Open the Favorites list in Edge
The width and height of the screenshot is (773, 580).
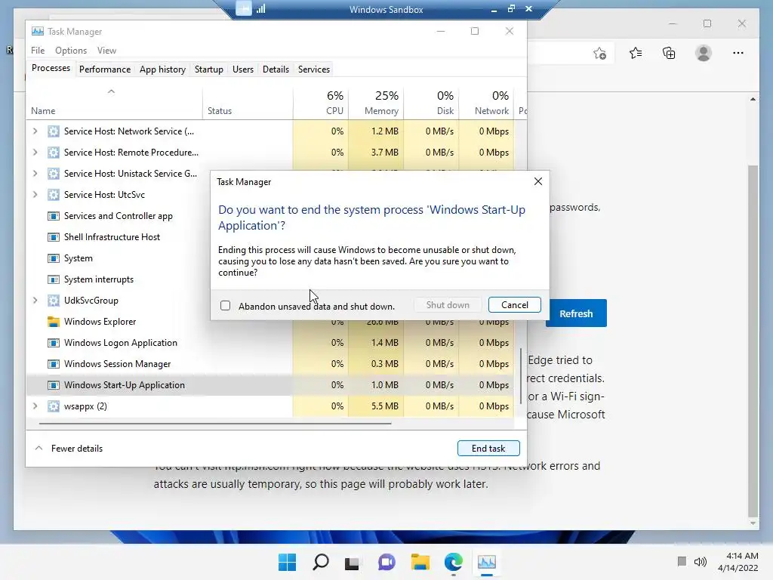[x=636, y=53]
